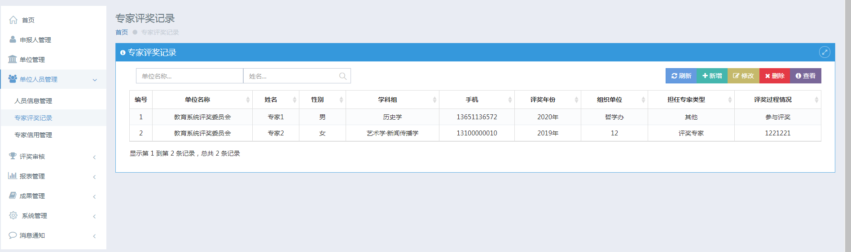Click the 编号 column header
The height and width of the screenshot is (252, 851).
coord(141,100)
